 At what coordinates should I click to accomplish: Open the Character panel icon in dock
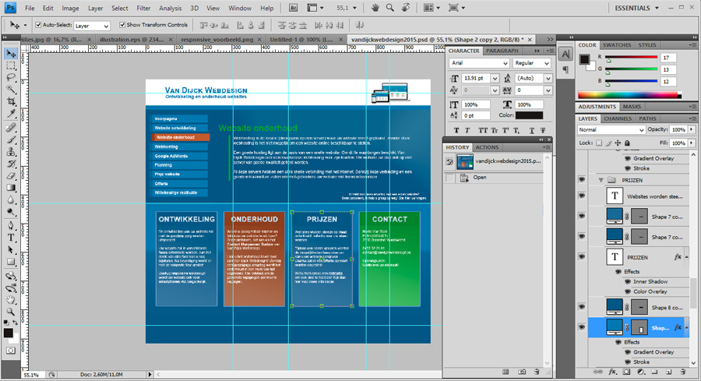565,54
